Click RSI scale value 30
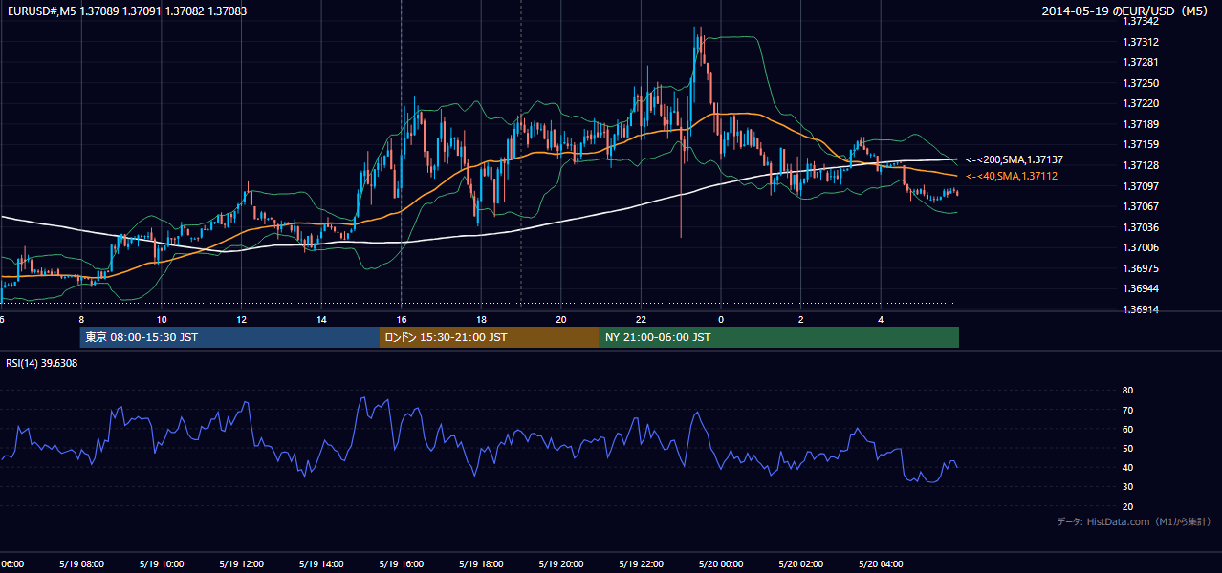Image resolution: width=1222 pixels, height=573 pixels. pyautogui.click(x=1127, y=487)
